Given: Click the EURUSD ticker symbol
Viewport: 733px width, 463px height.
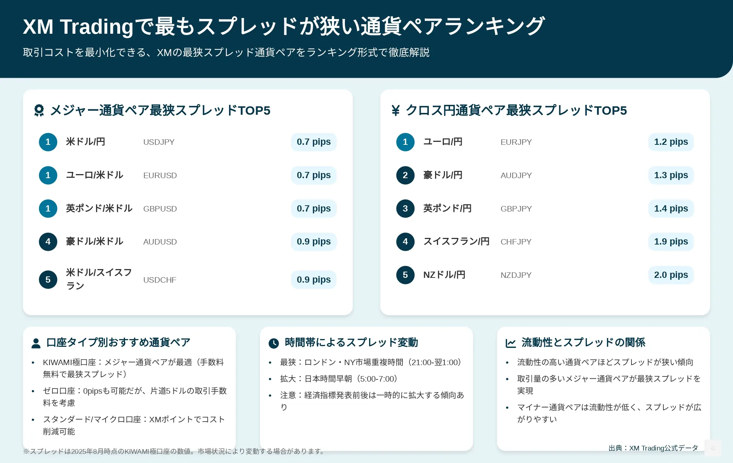Looking at the screenshot, I should click(x=160, y=176).
